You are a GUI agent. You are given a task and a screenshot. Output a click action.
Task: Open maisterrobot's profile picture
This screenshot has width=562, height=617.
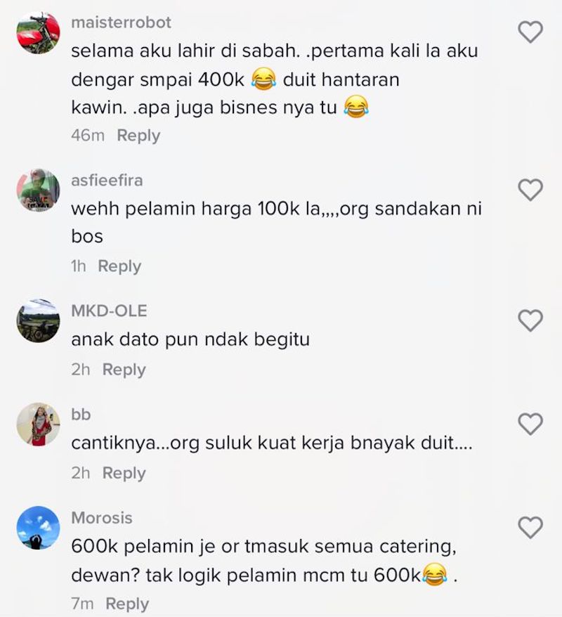(x=38, y=32)
